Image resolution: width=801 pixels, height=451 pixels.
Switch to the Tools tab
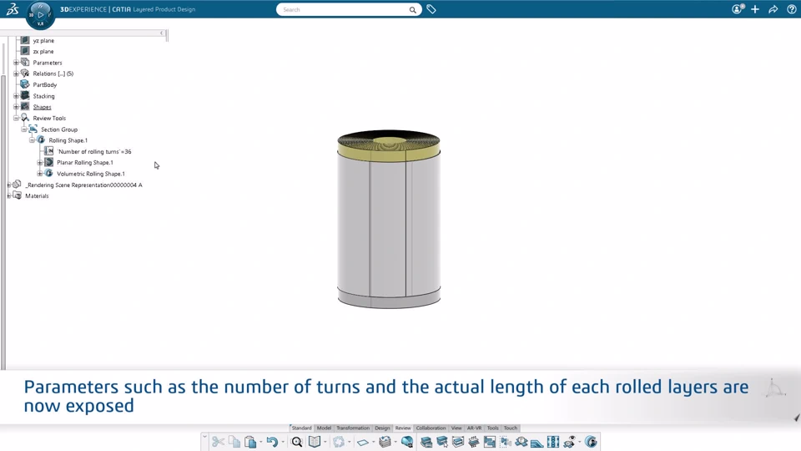click(492, 428)
